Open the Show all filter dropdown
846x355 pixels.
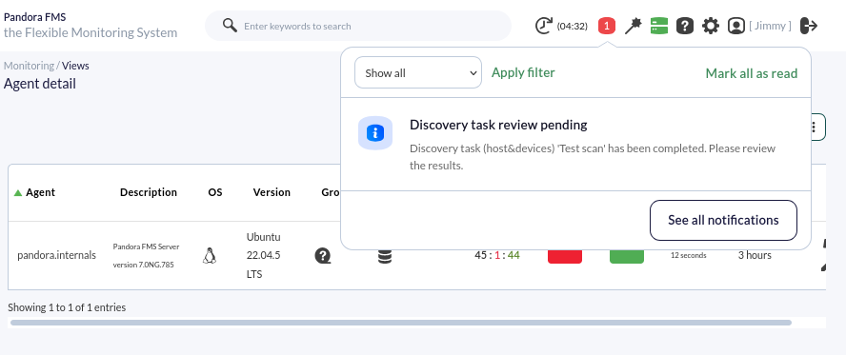417,72
